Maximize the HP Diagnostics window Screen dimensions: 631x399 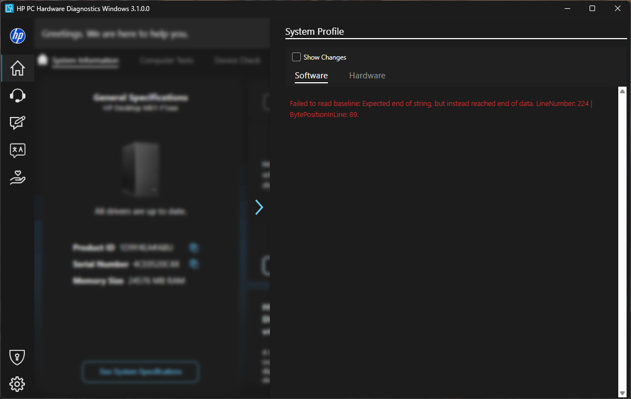pyautogui.click(x=592, y=8)
